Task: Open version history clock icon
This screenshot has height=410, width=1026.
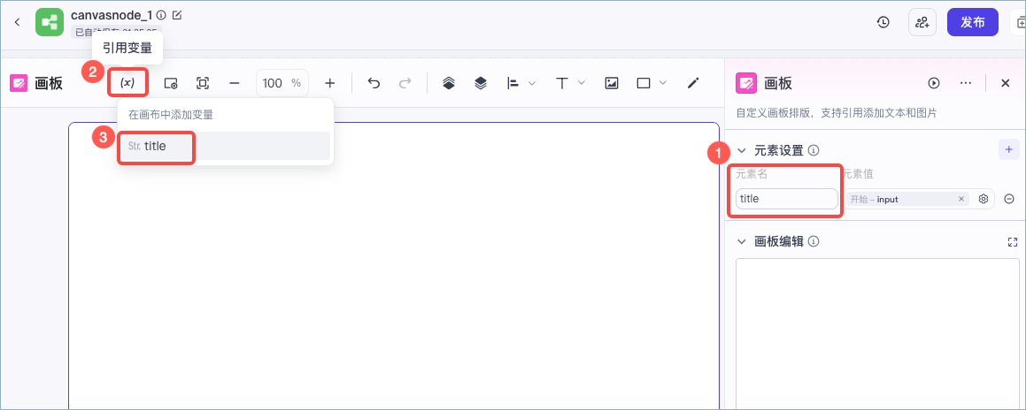Action: [883, 22]
